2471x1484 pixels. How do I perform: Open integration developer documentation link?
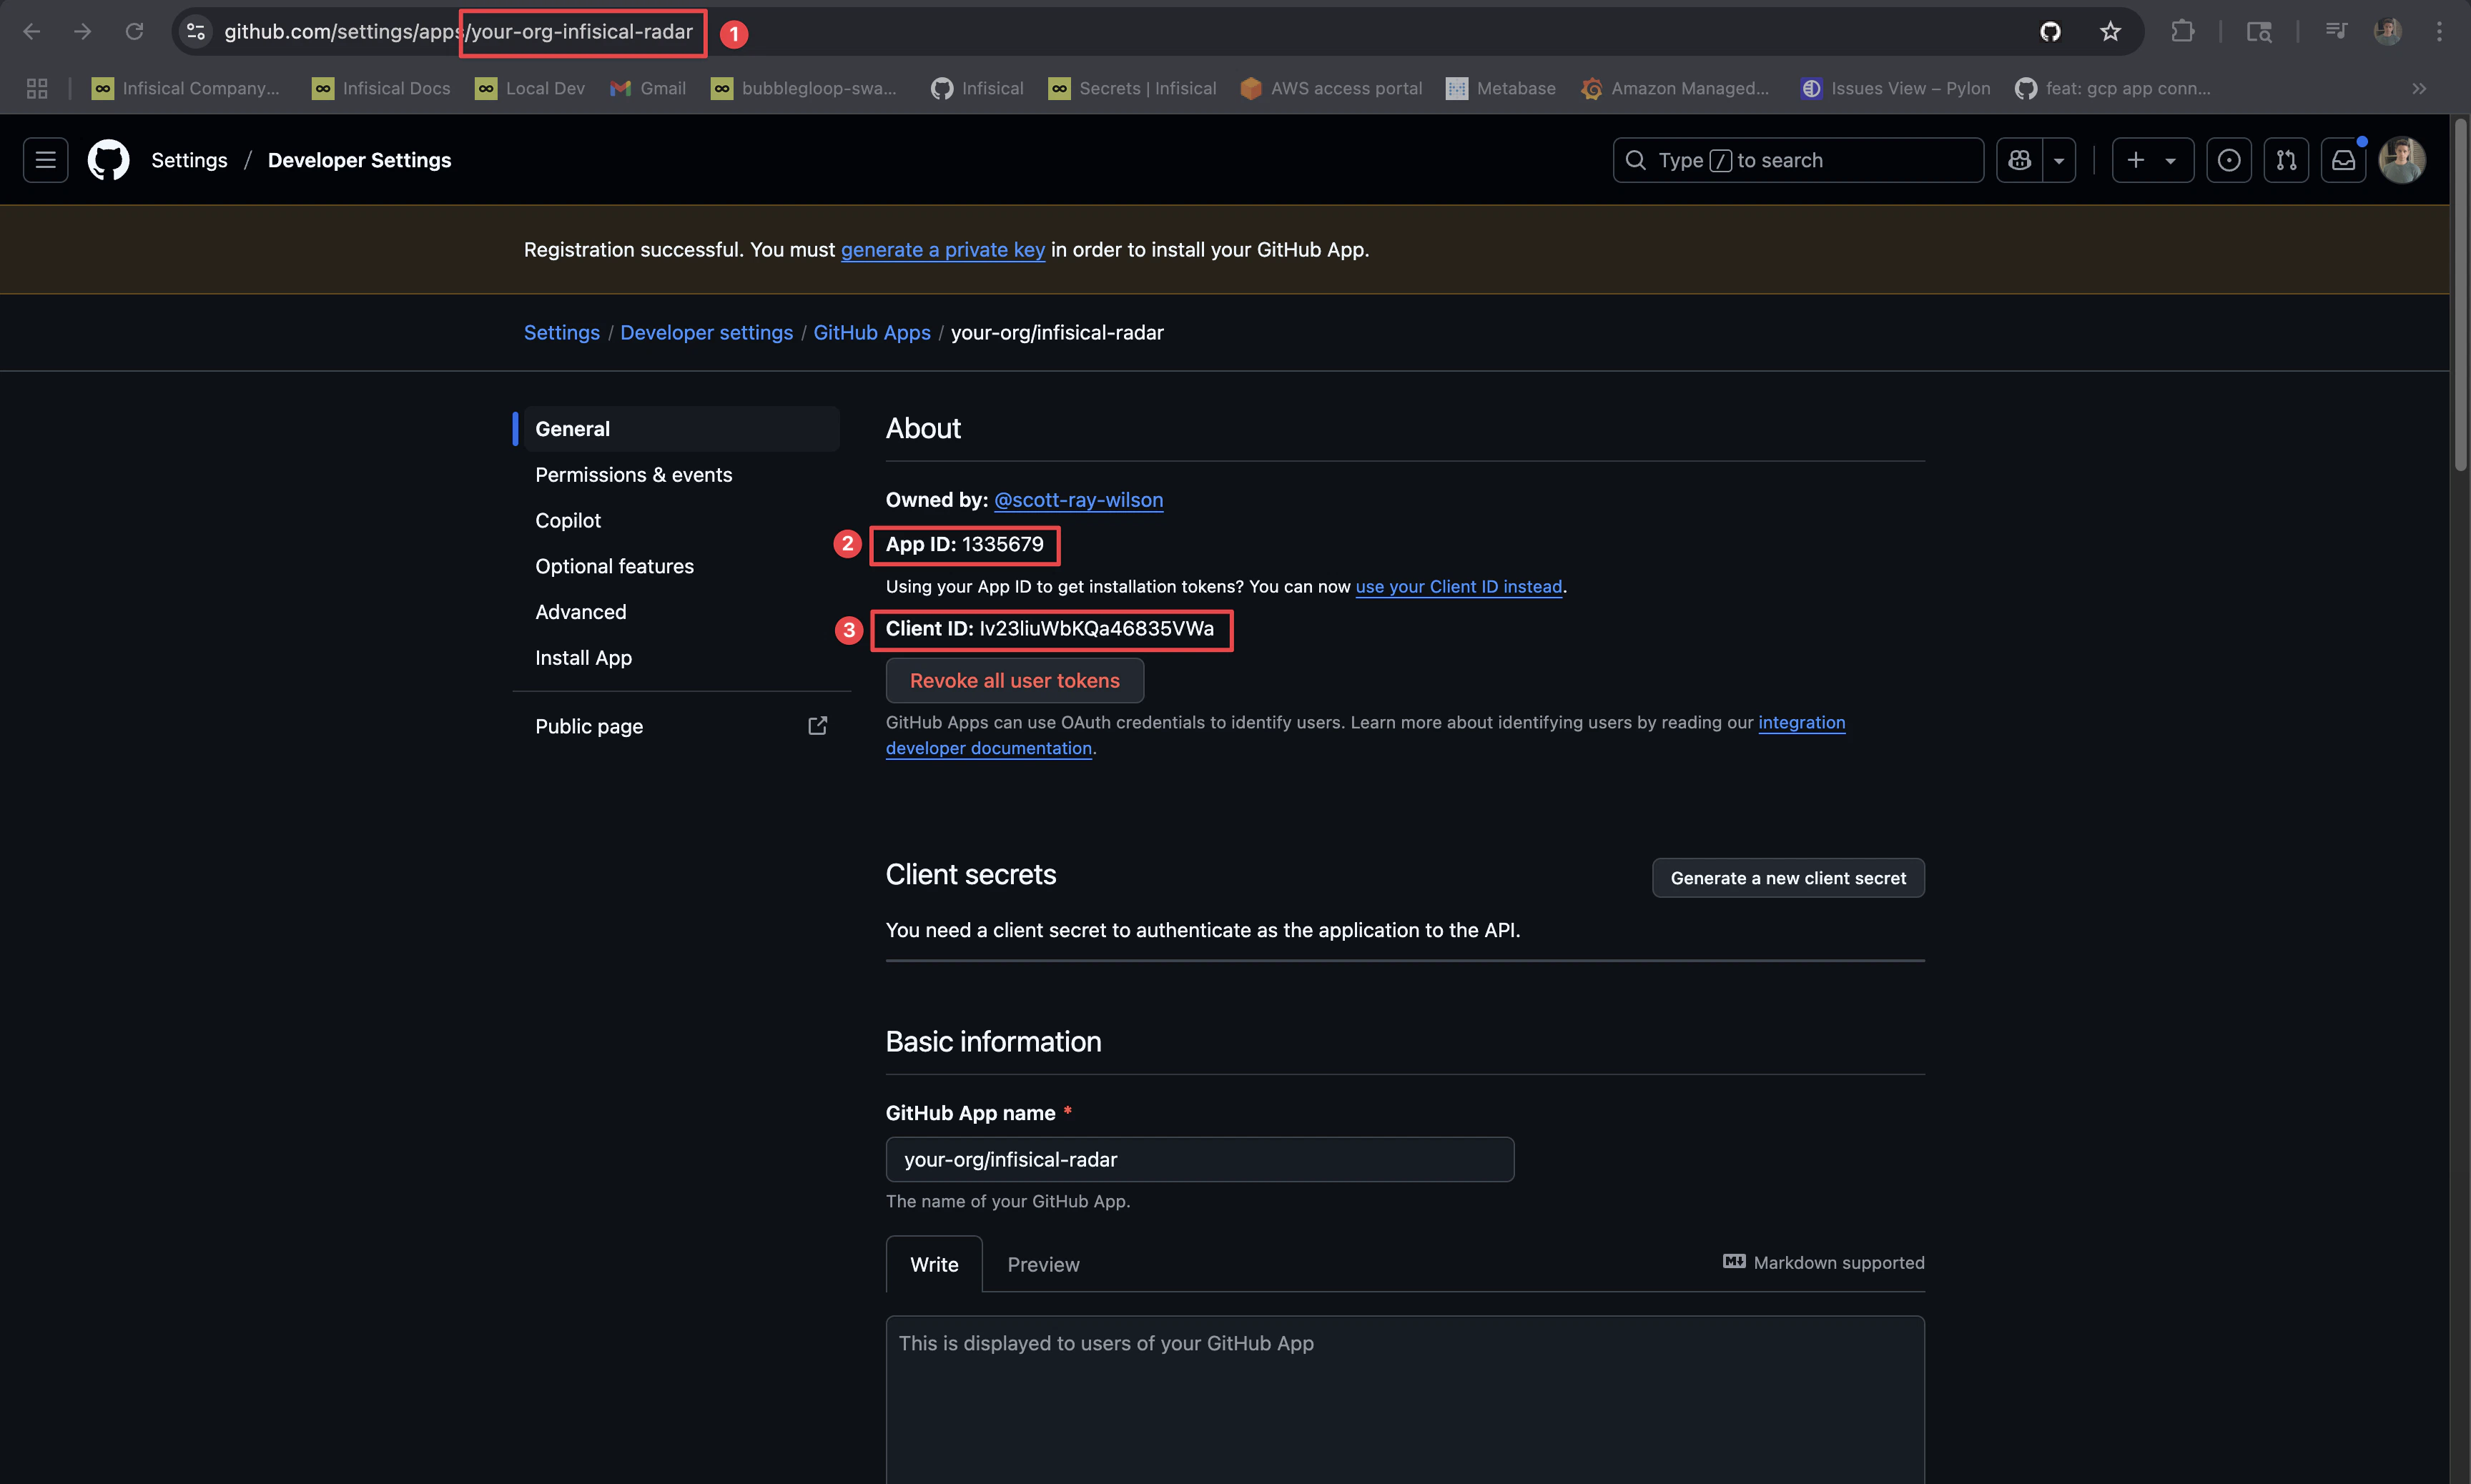pyautogui.click(x=1801, y=723)
